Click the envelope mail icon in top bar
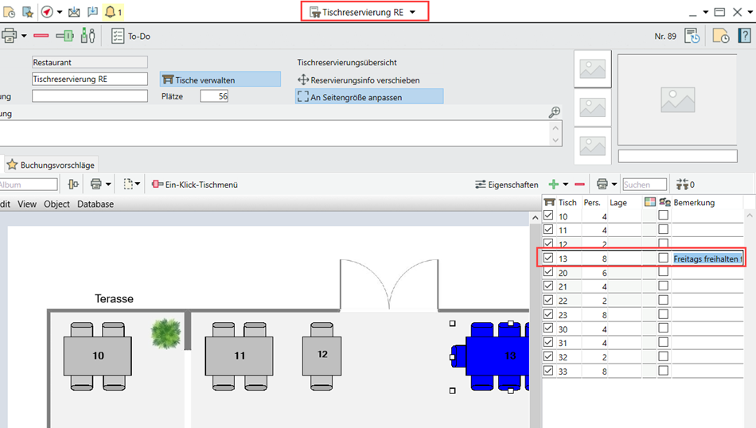 tap(74, 12)
